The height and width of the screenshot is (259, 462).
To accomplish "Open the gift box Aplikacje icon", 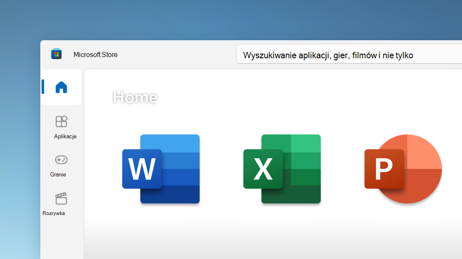I will click(x=61, y=121).
